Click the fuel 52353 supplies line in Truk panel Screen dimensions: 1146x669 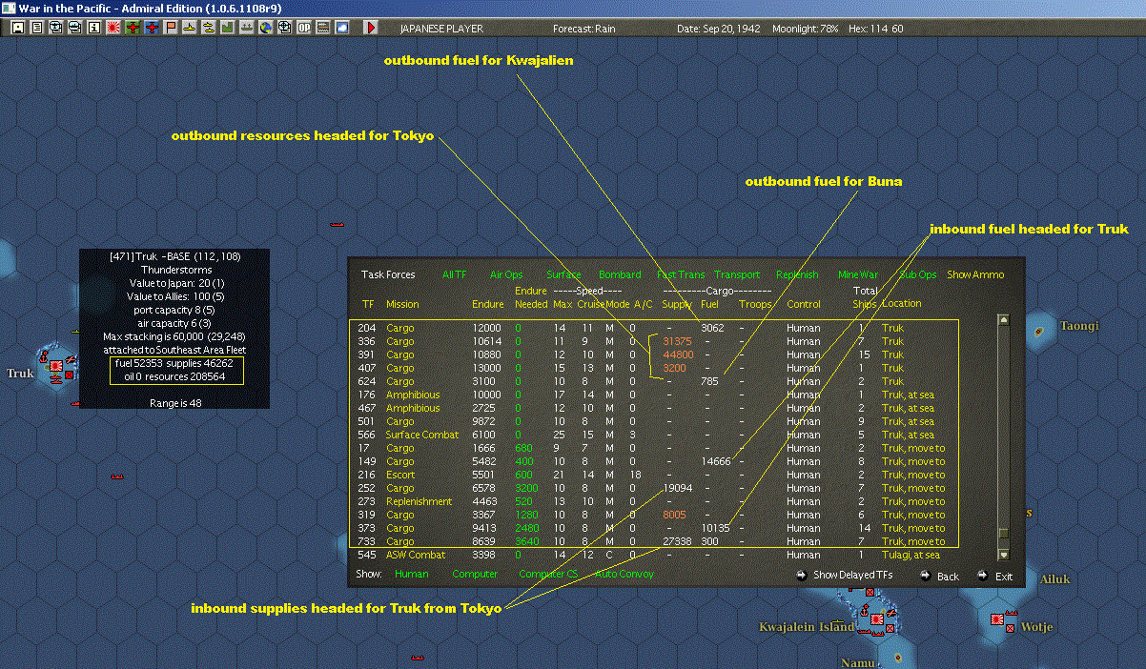click(174, 363)
